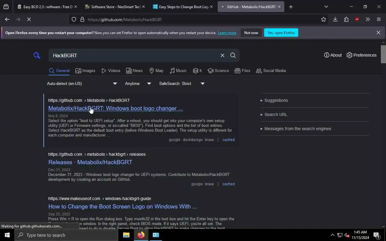Open more options dots on first result
This screenshot has width=386, height=241.
pos(218,140)
